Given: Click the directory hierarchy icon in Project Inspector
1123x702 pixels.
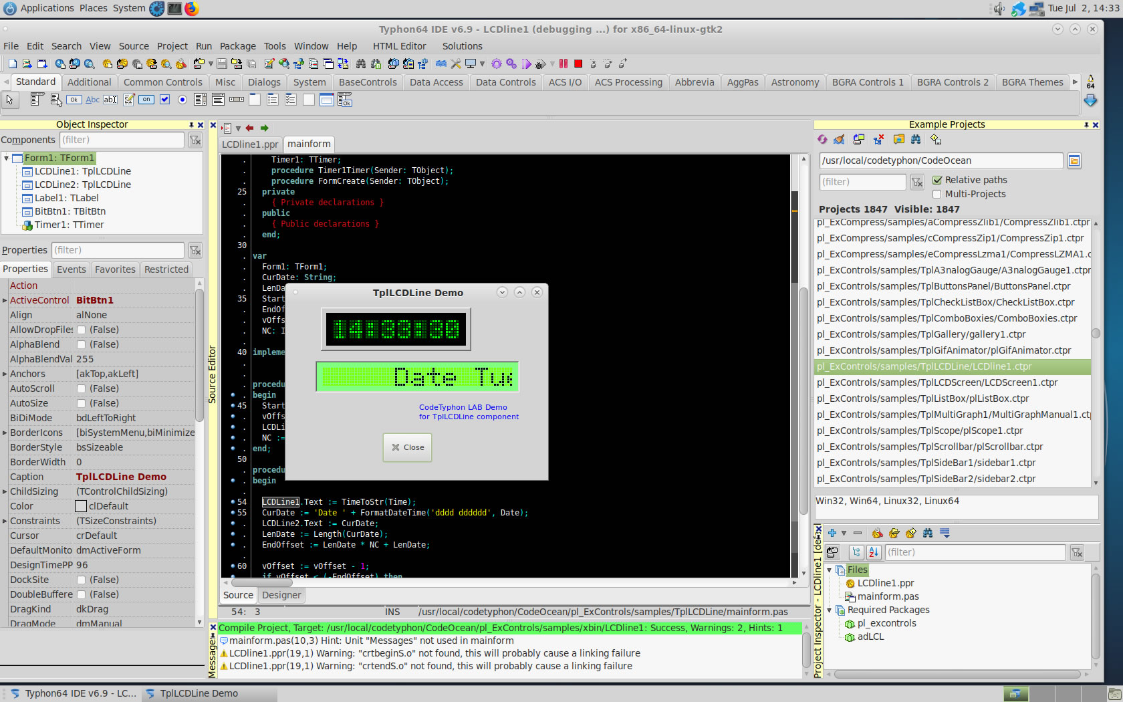Looking at the screenshot, I should pos(856,552).
